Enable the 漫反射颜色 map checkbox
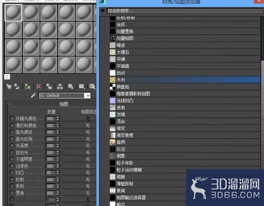The width and height of the screenshot is (264, 206). tap(12, 125)
